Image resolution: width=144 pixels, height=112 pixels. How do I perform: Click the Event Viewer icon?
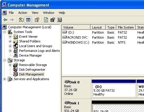pyautogui.click(x=16, y=37)
